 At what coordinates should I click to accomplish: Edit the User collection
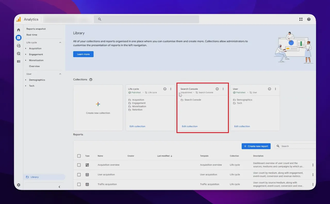[x=242, y=126]
